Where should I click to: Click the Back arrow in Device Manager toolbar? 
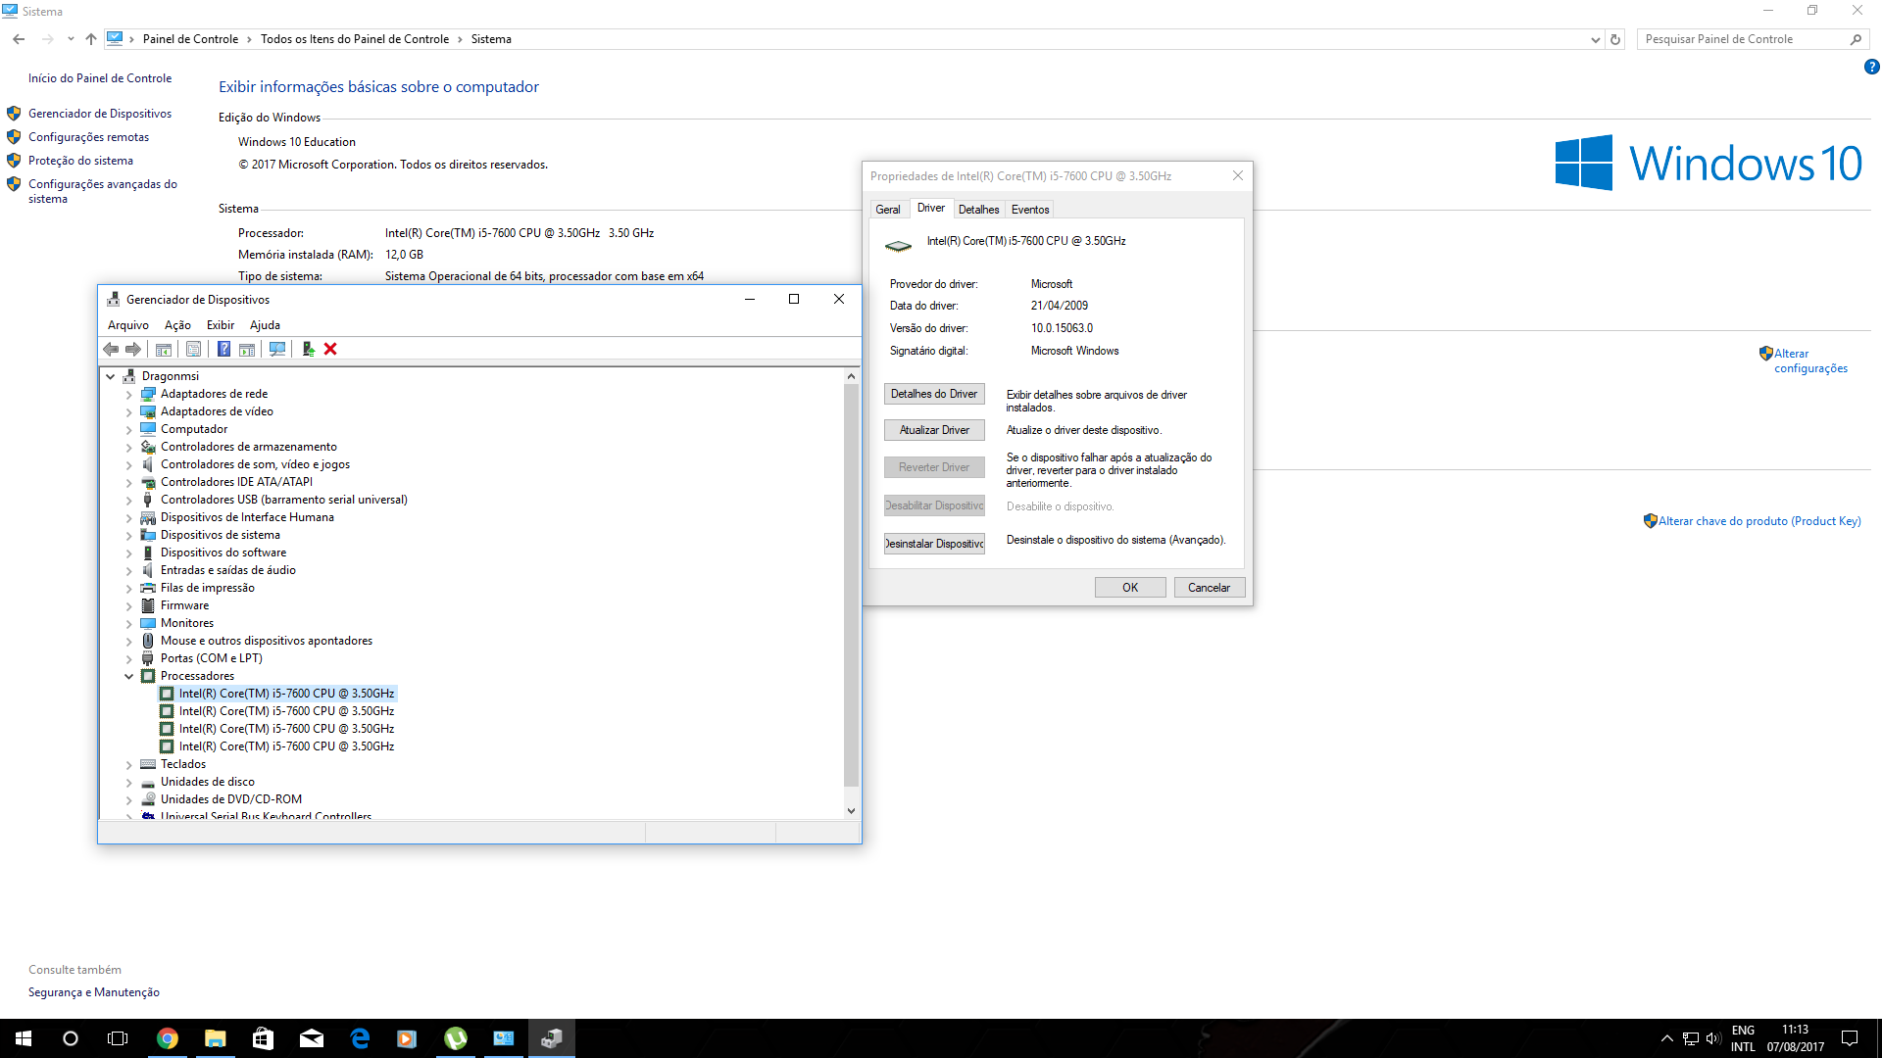(x=111, y=350)
